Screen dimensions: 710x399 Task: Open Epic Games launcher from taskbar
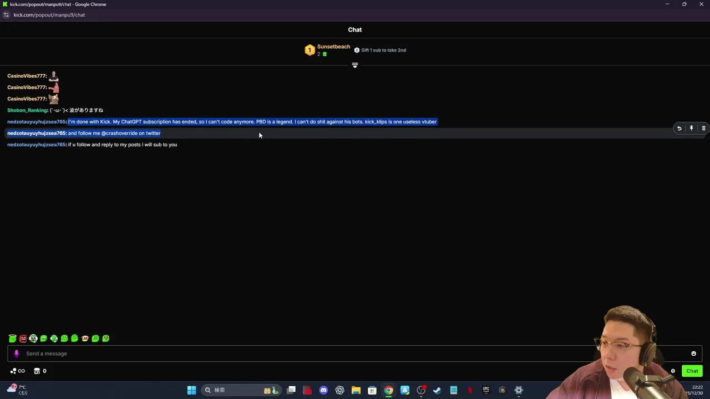[x=486, y=390]
